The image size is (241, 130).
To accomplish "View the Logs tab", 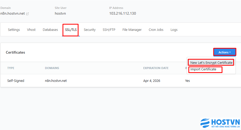I will [174, 30].
